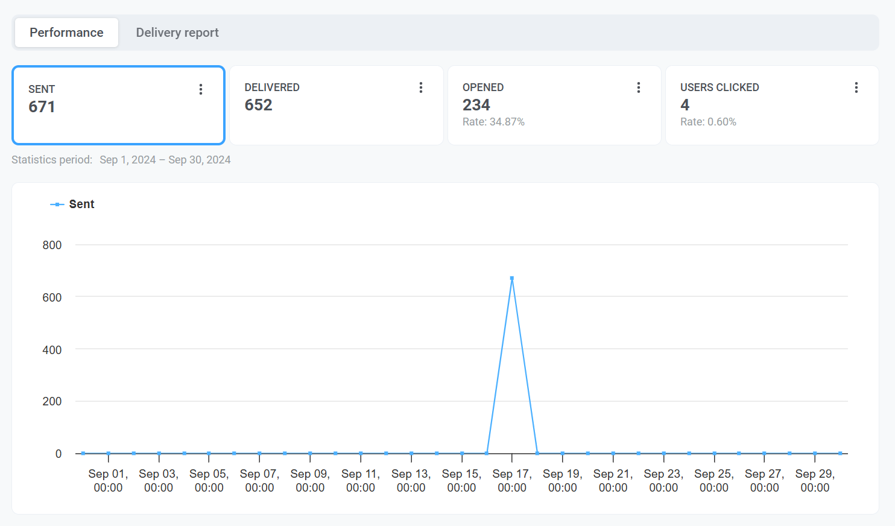895x526 pixels.
Task: Click the peak data point on Sep 17
Action: (512, 278)
